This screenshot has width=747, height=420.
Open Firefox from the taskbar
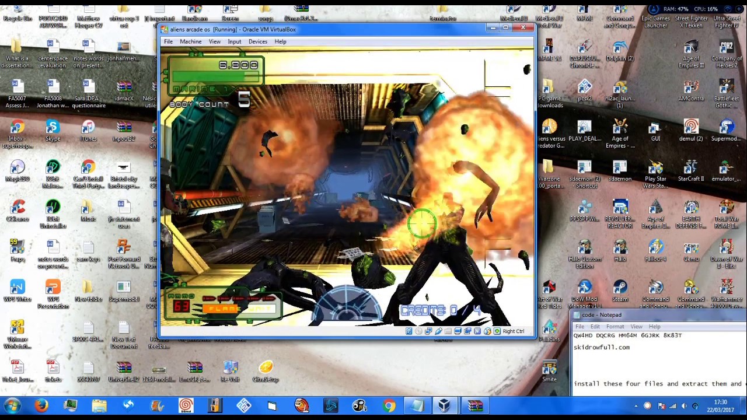41,405
